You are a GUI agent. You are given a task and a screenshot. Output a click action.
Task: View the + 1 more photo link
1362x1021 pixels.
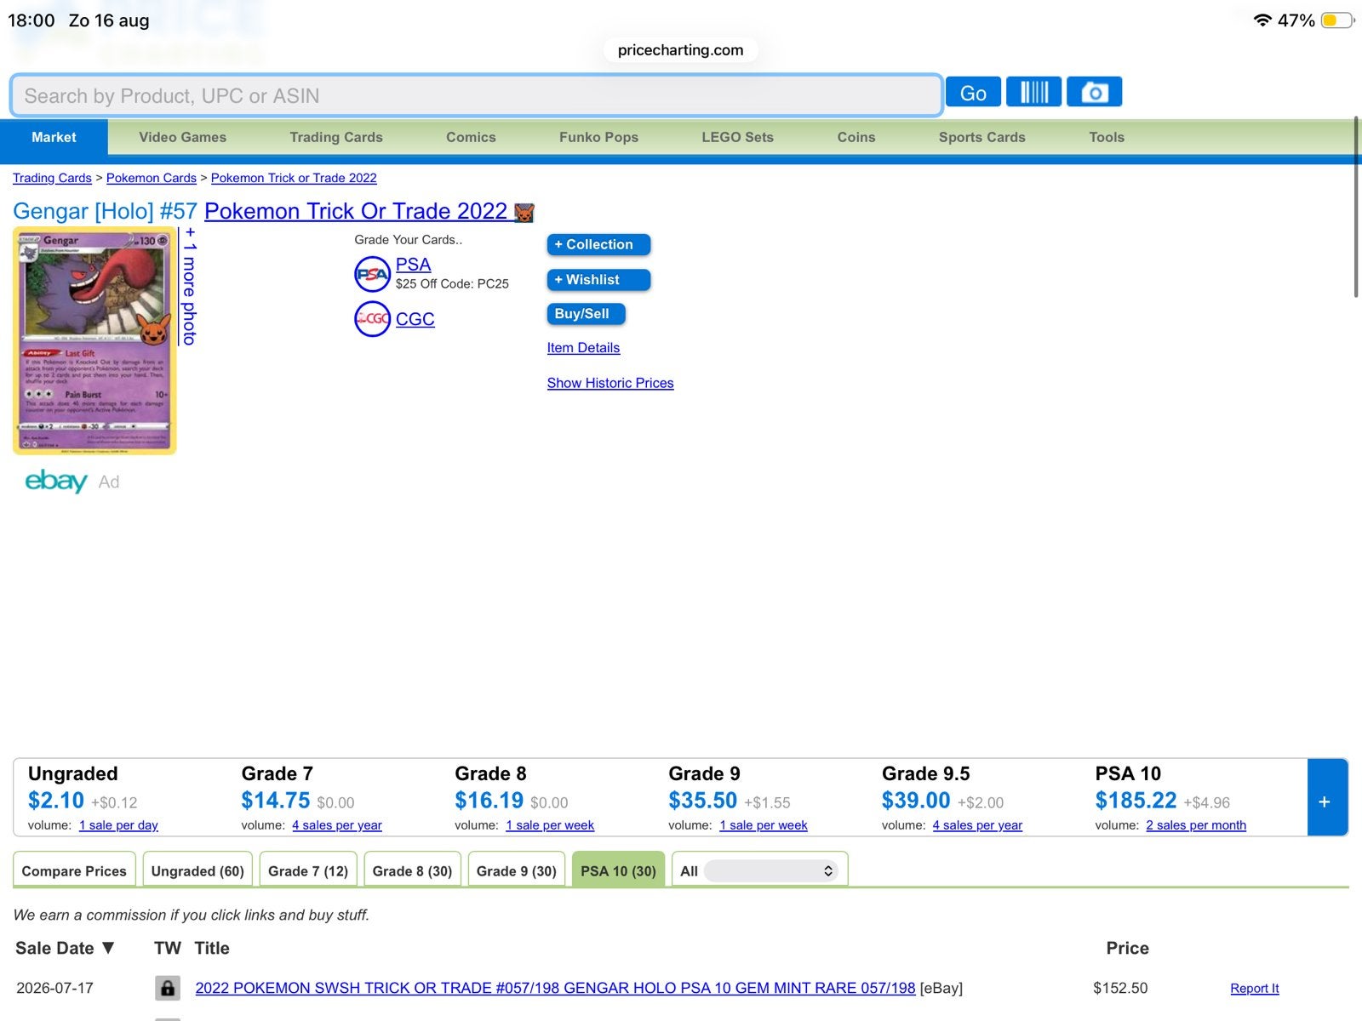point(190,286)
